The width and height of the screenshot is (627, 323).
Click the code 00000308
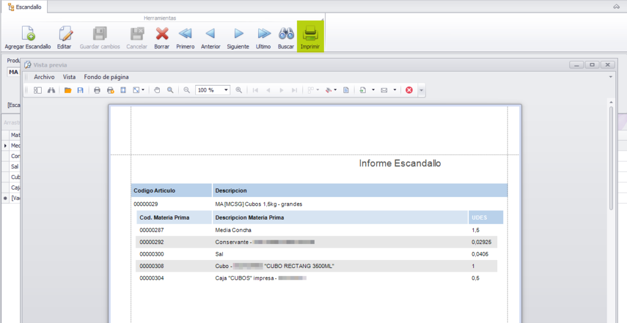(x=152, y=266)
